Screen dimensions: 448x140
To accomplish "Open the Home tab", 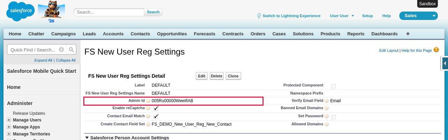I will click(15, 34).
